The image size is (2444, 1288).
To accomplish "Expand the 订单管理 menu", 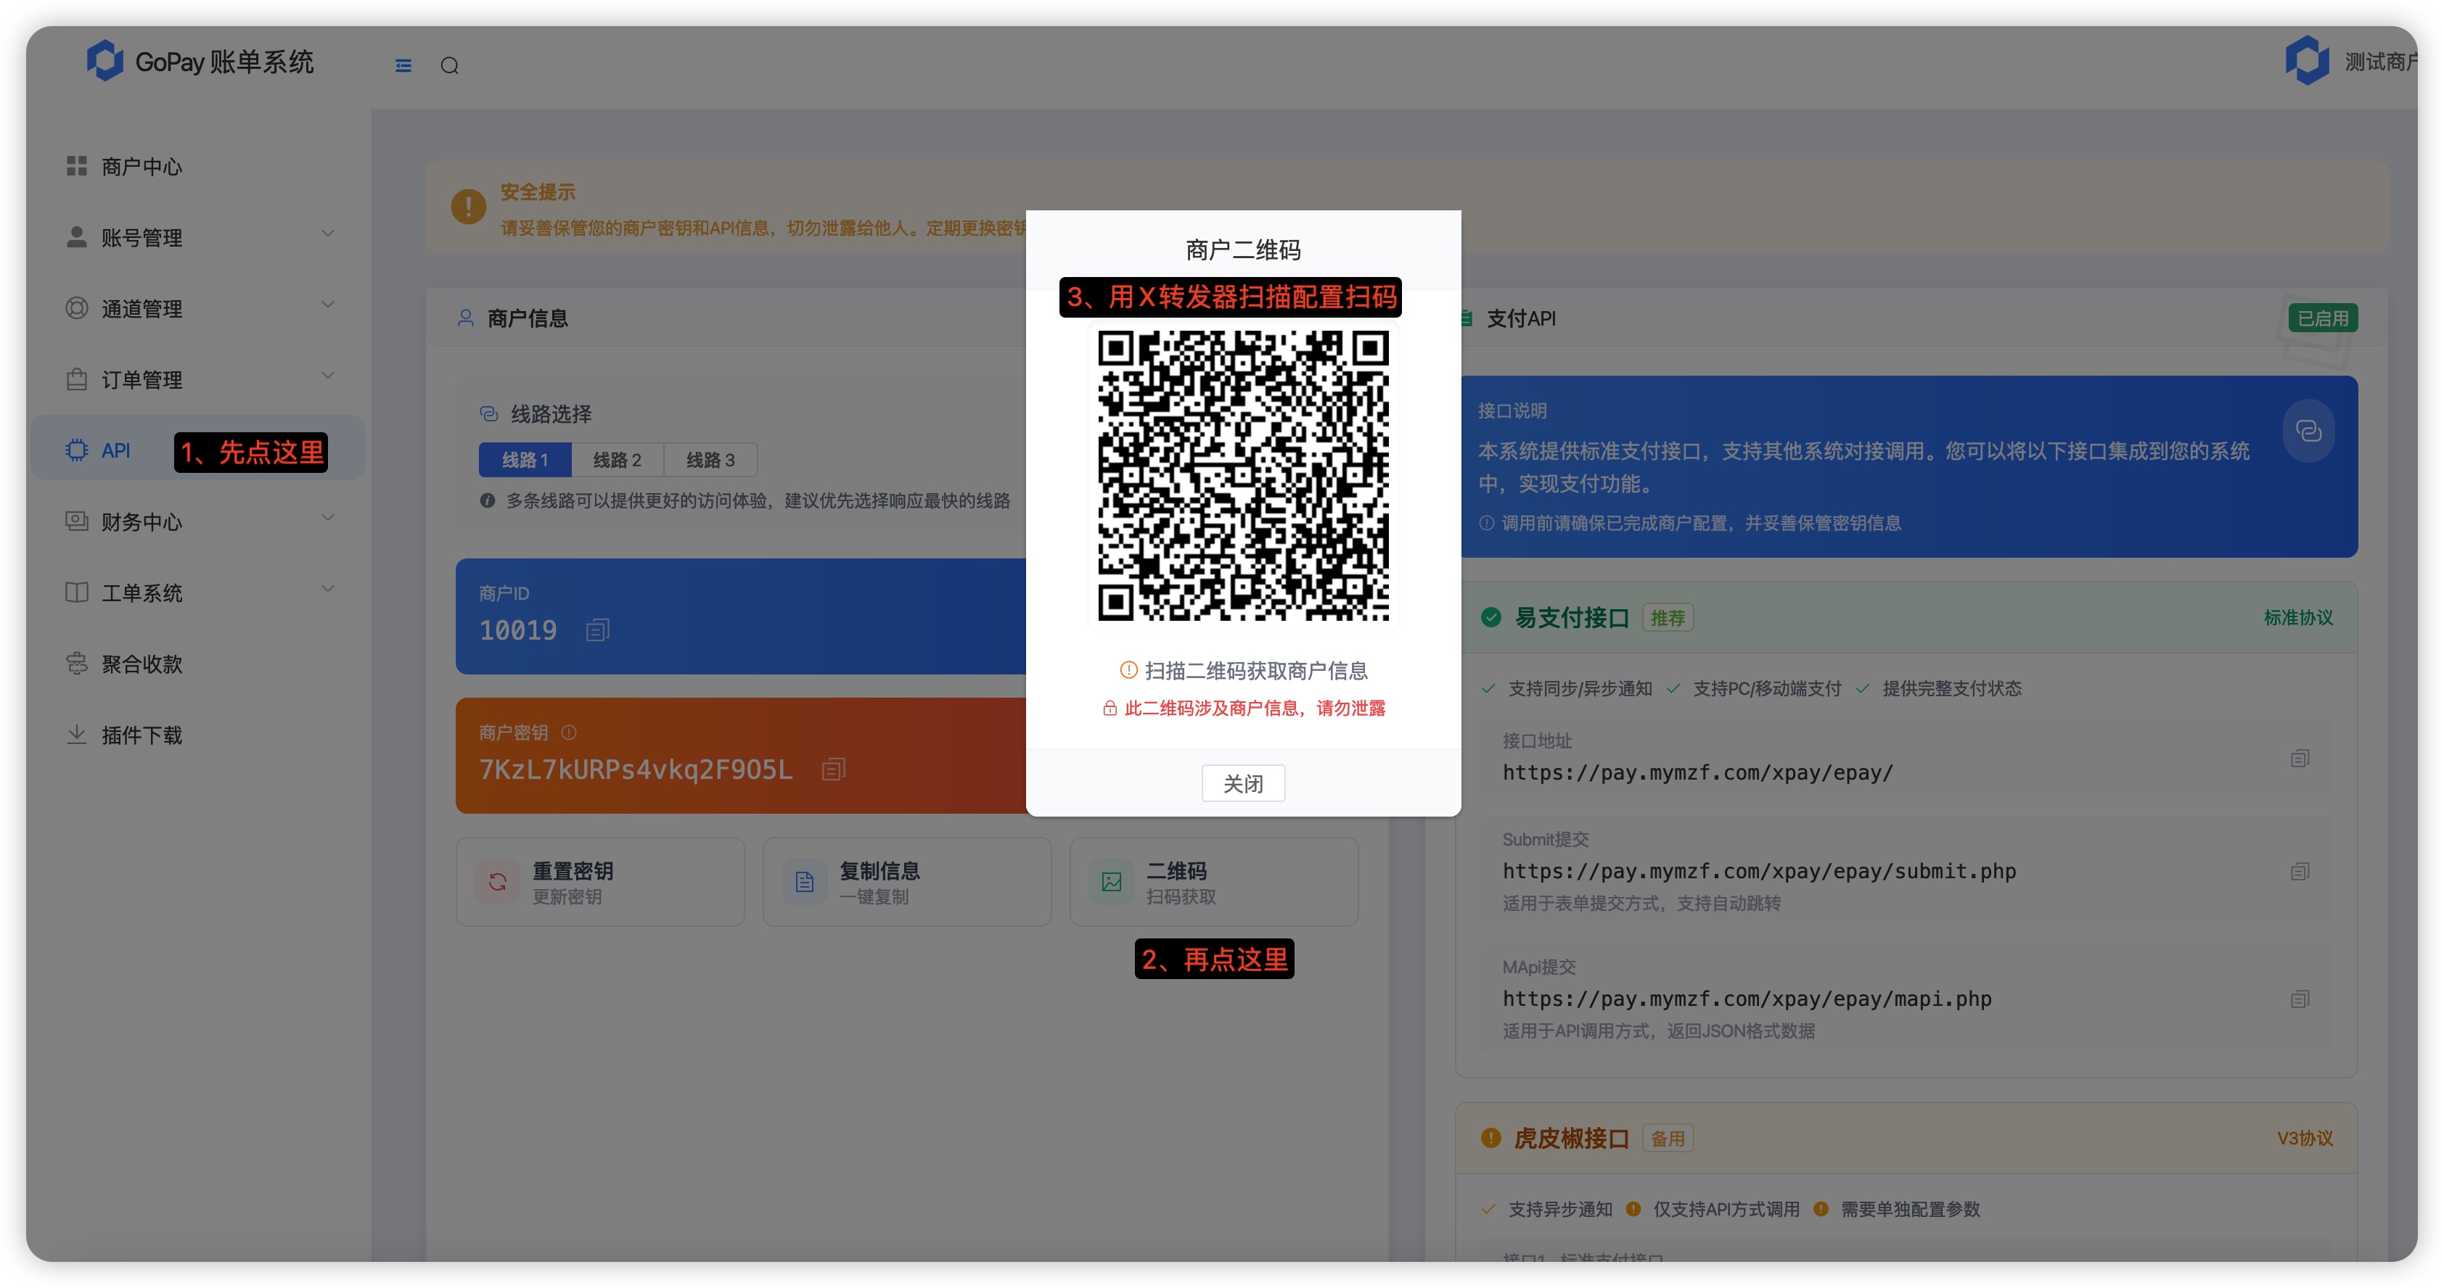I will pos(197,379).
